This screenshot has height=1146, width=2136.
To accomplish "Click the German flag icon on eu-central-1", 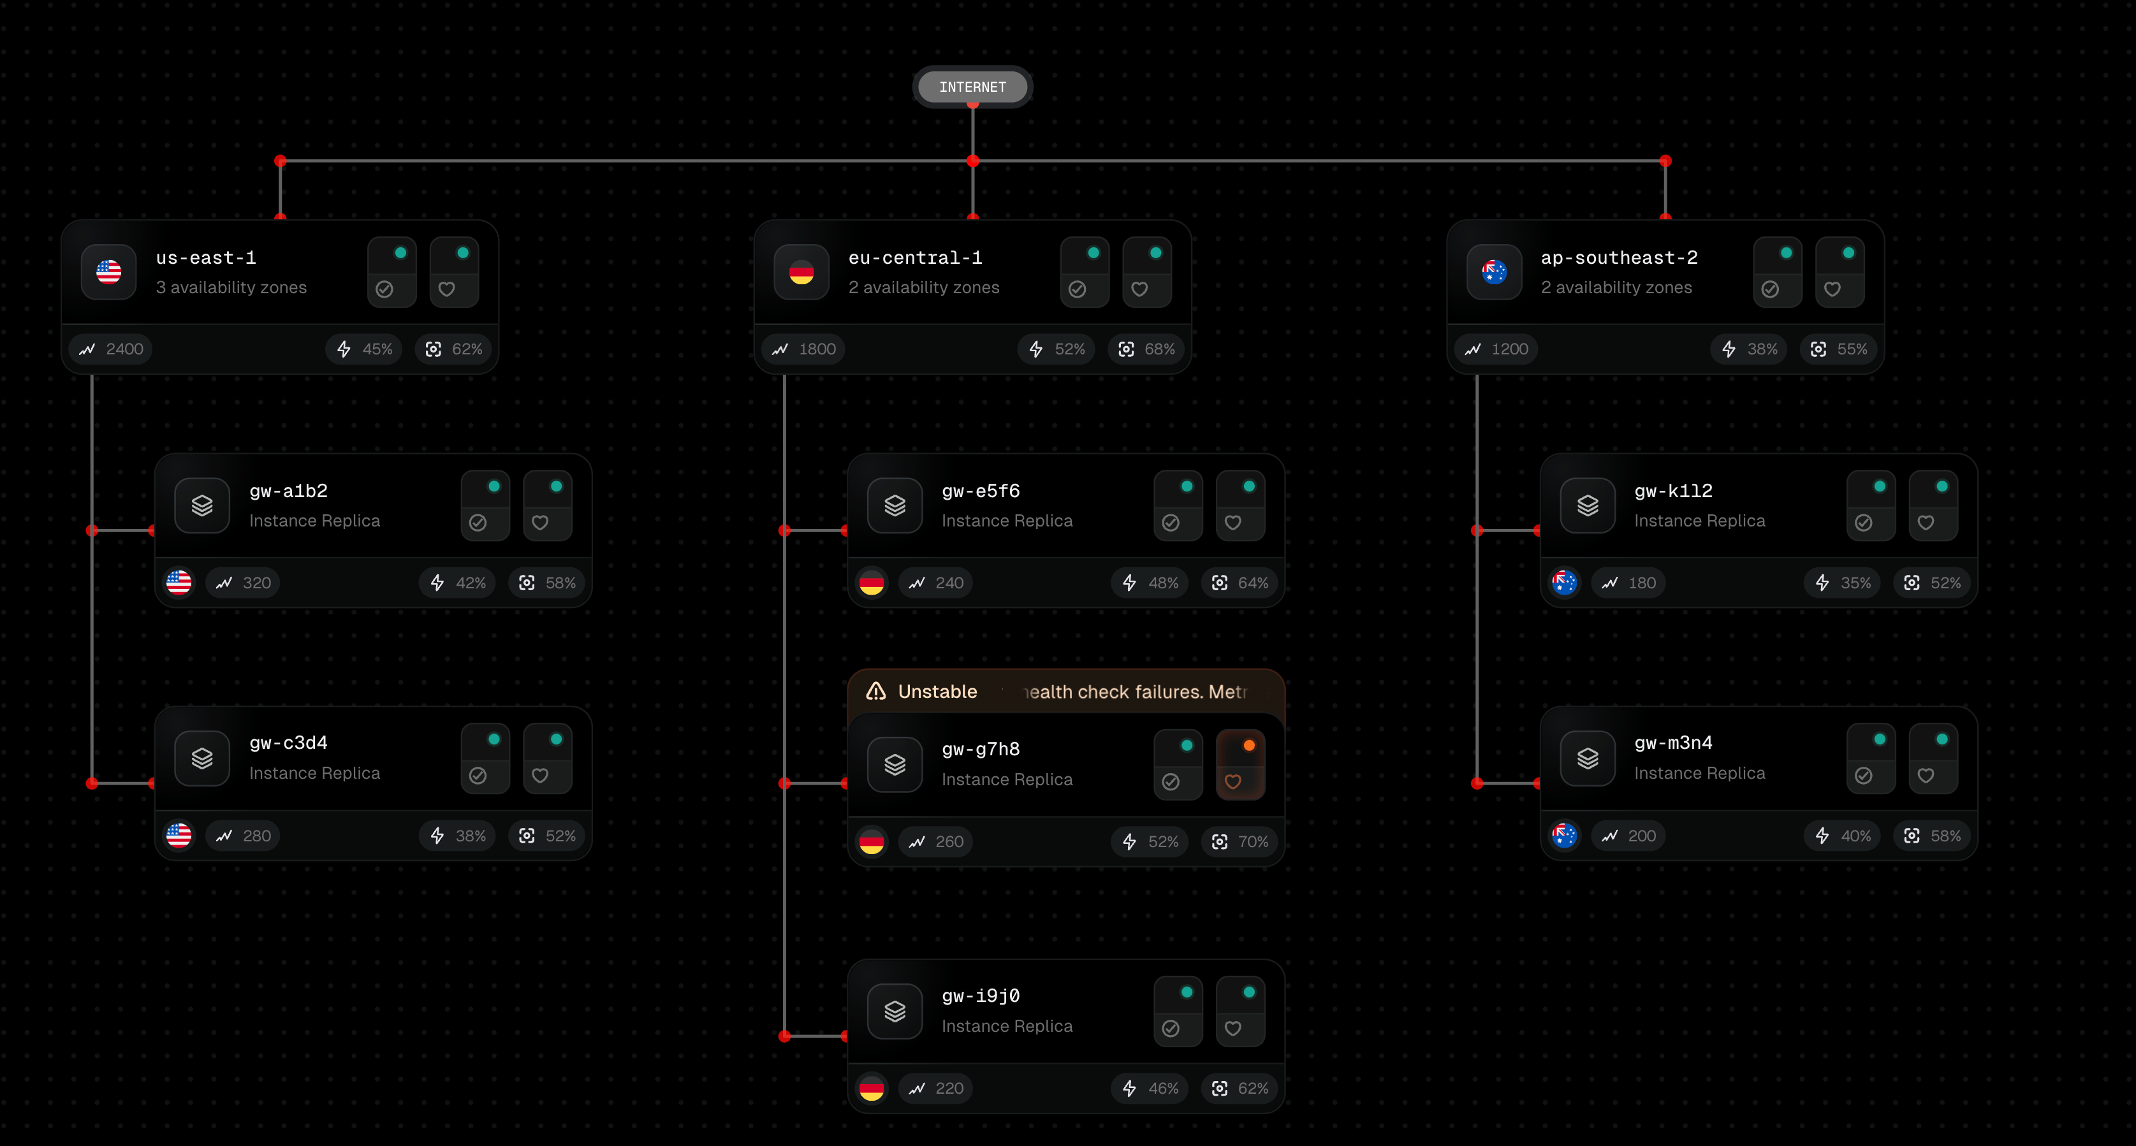I will (x=801, y=272).
